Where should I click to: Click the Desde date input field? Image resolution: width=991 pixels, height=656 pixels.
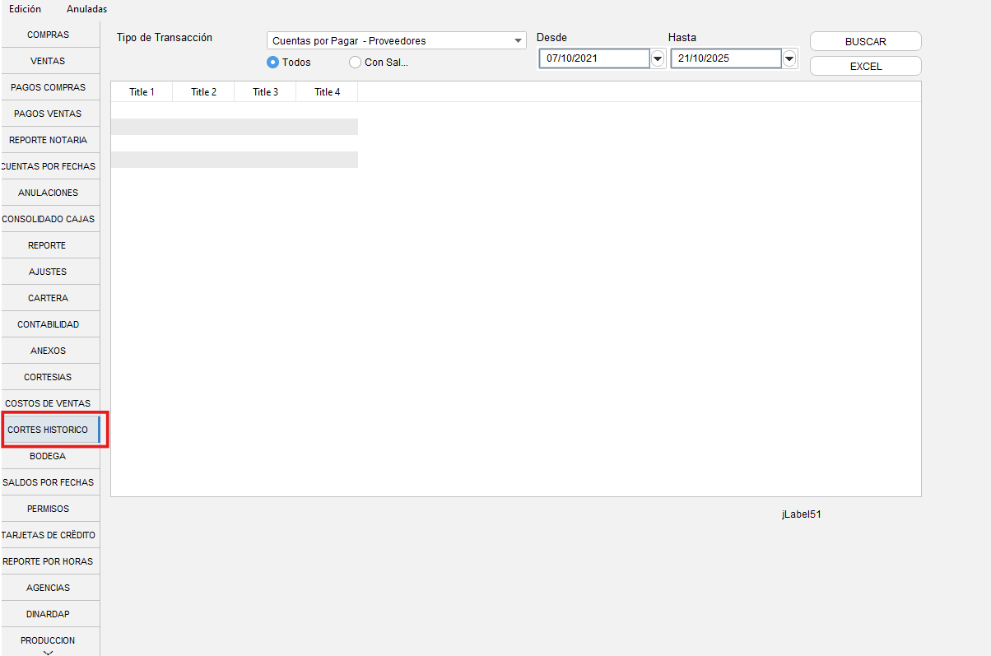[593, 58]
